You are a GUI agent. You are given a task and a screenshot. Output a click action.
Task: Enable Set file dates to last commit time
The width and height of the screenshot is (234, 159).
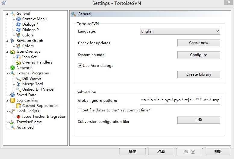(x=80, y=110)
